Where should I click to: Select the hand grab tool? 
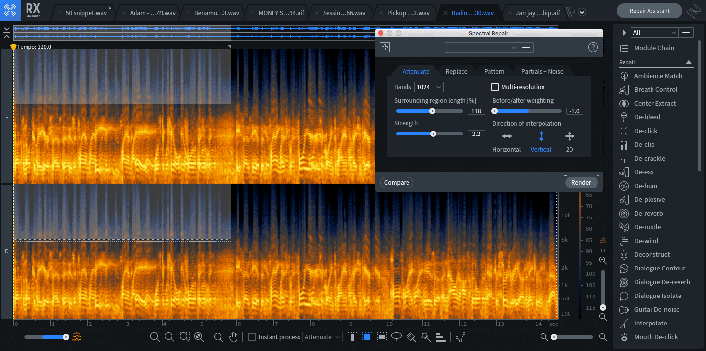(233, 337)
